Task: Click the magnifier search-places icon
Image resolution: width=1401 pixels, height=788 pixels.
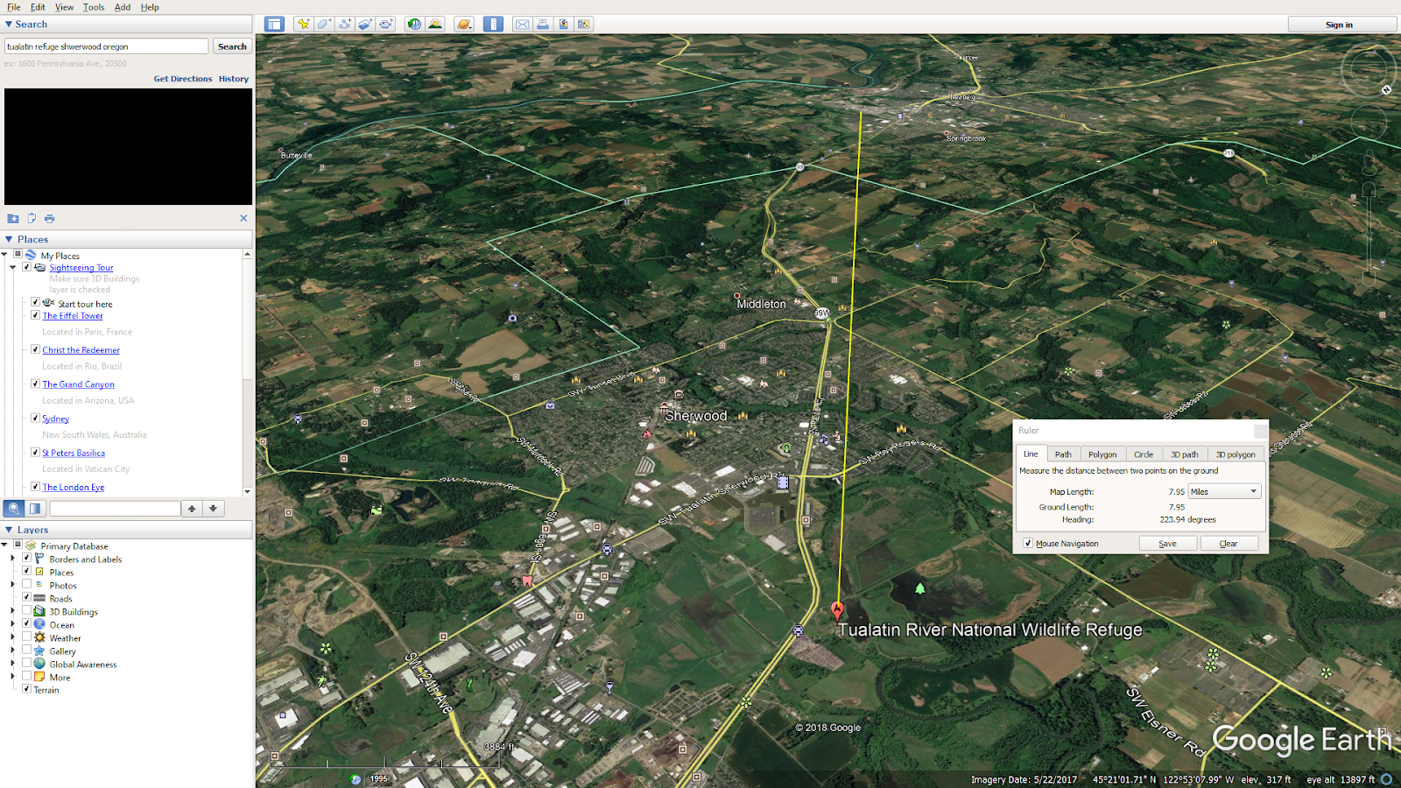Action: pyautogui.click(x=14, y=509)
